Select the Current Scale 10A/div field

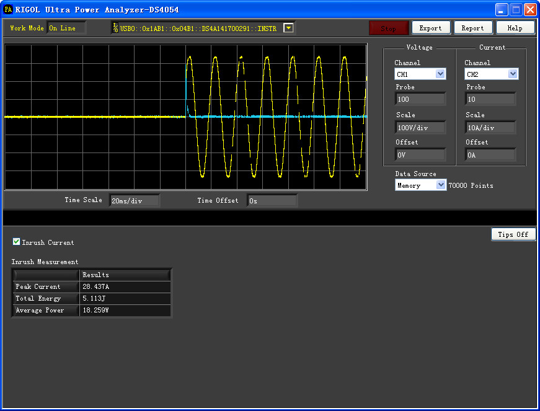coord(491,127)
